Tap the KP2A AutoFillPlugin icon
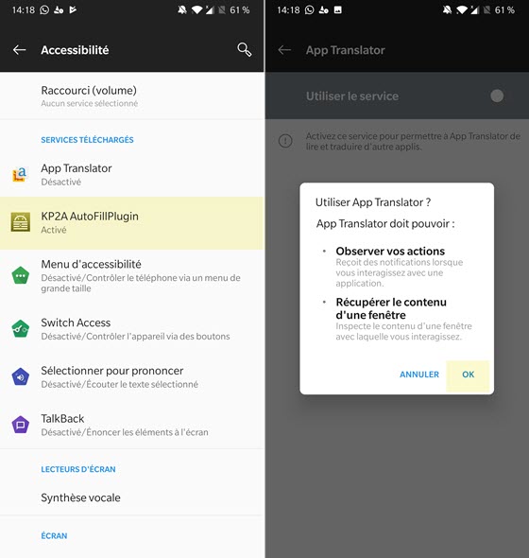Screen dimensions: 529x558 click(x=20, y=222)
